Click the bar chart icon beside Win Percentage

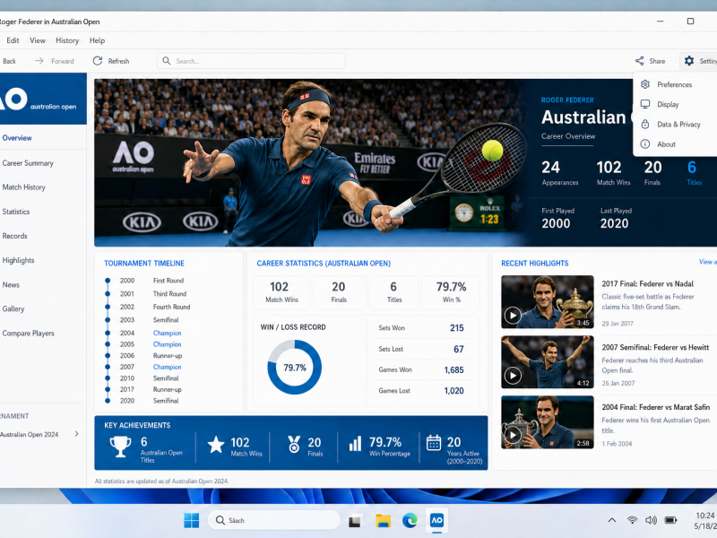tap(355, 444)
